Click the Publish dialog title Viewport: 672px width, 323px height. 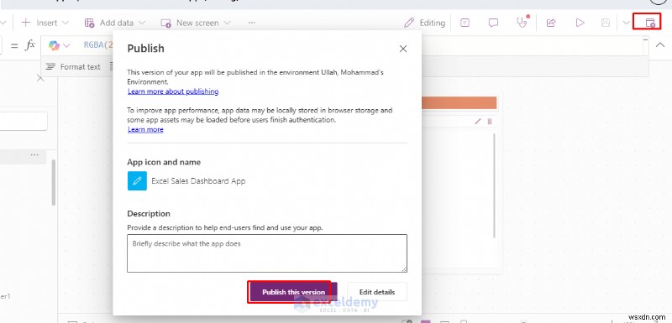[145, 49]
